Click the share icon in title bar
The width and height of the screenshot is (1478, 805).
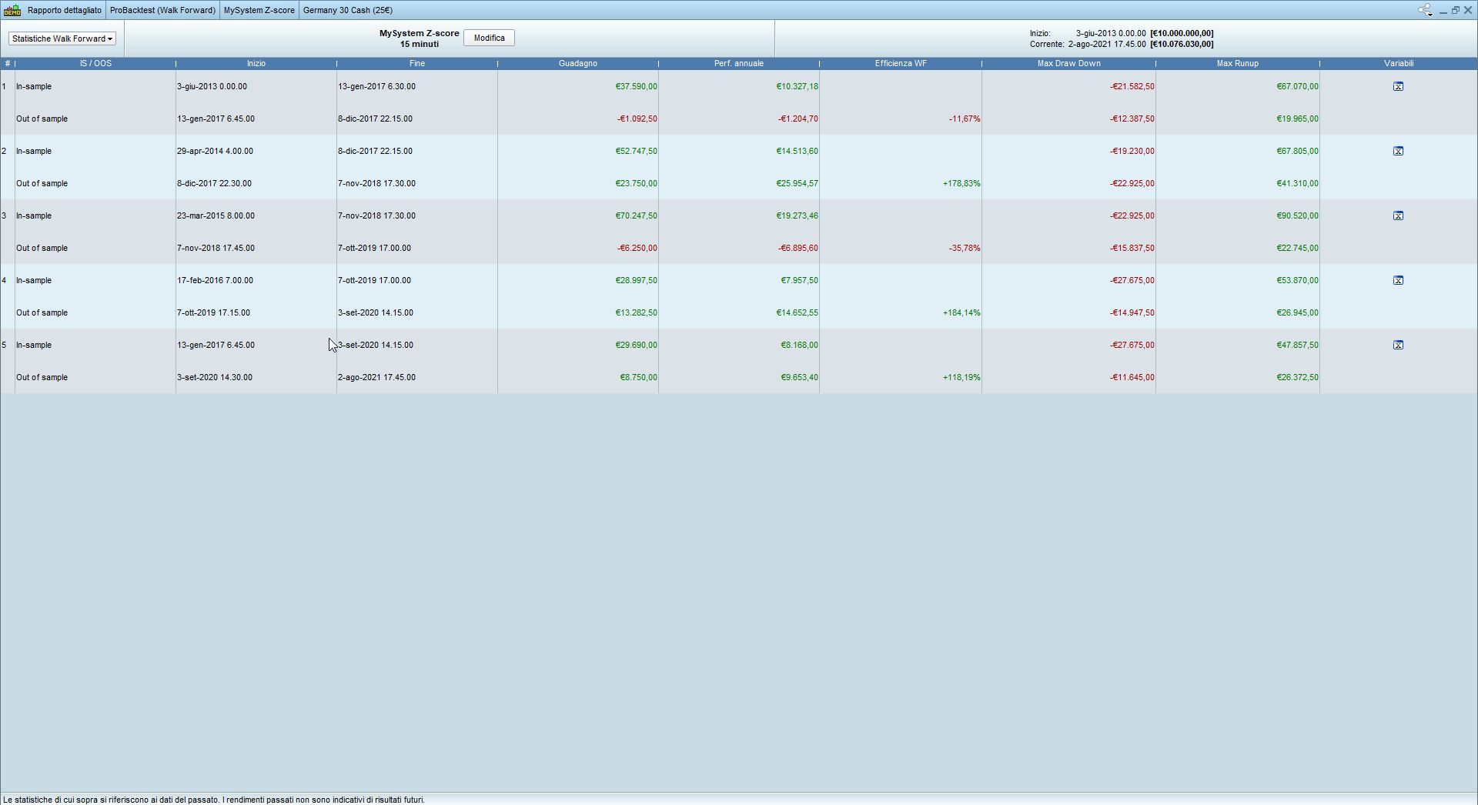point(1425,10)
